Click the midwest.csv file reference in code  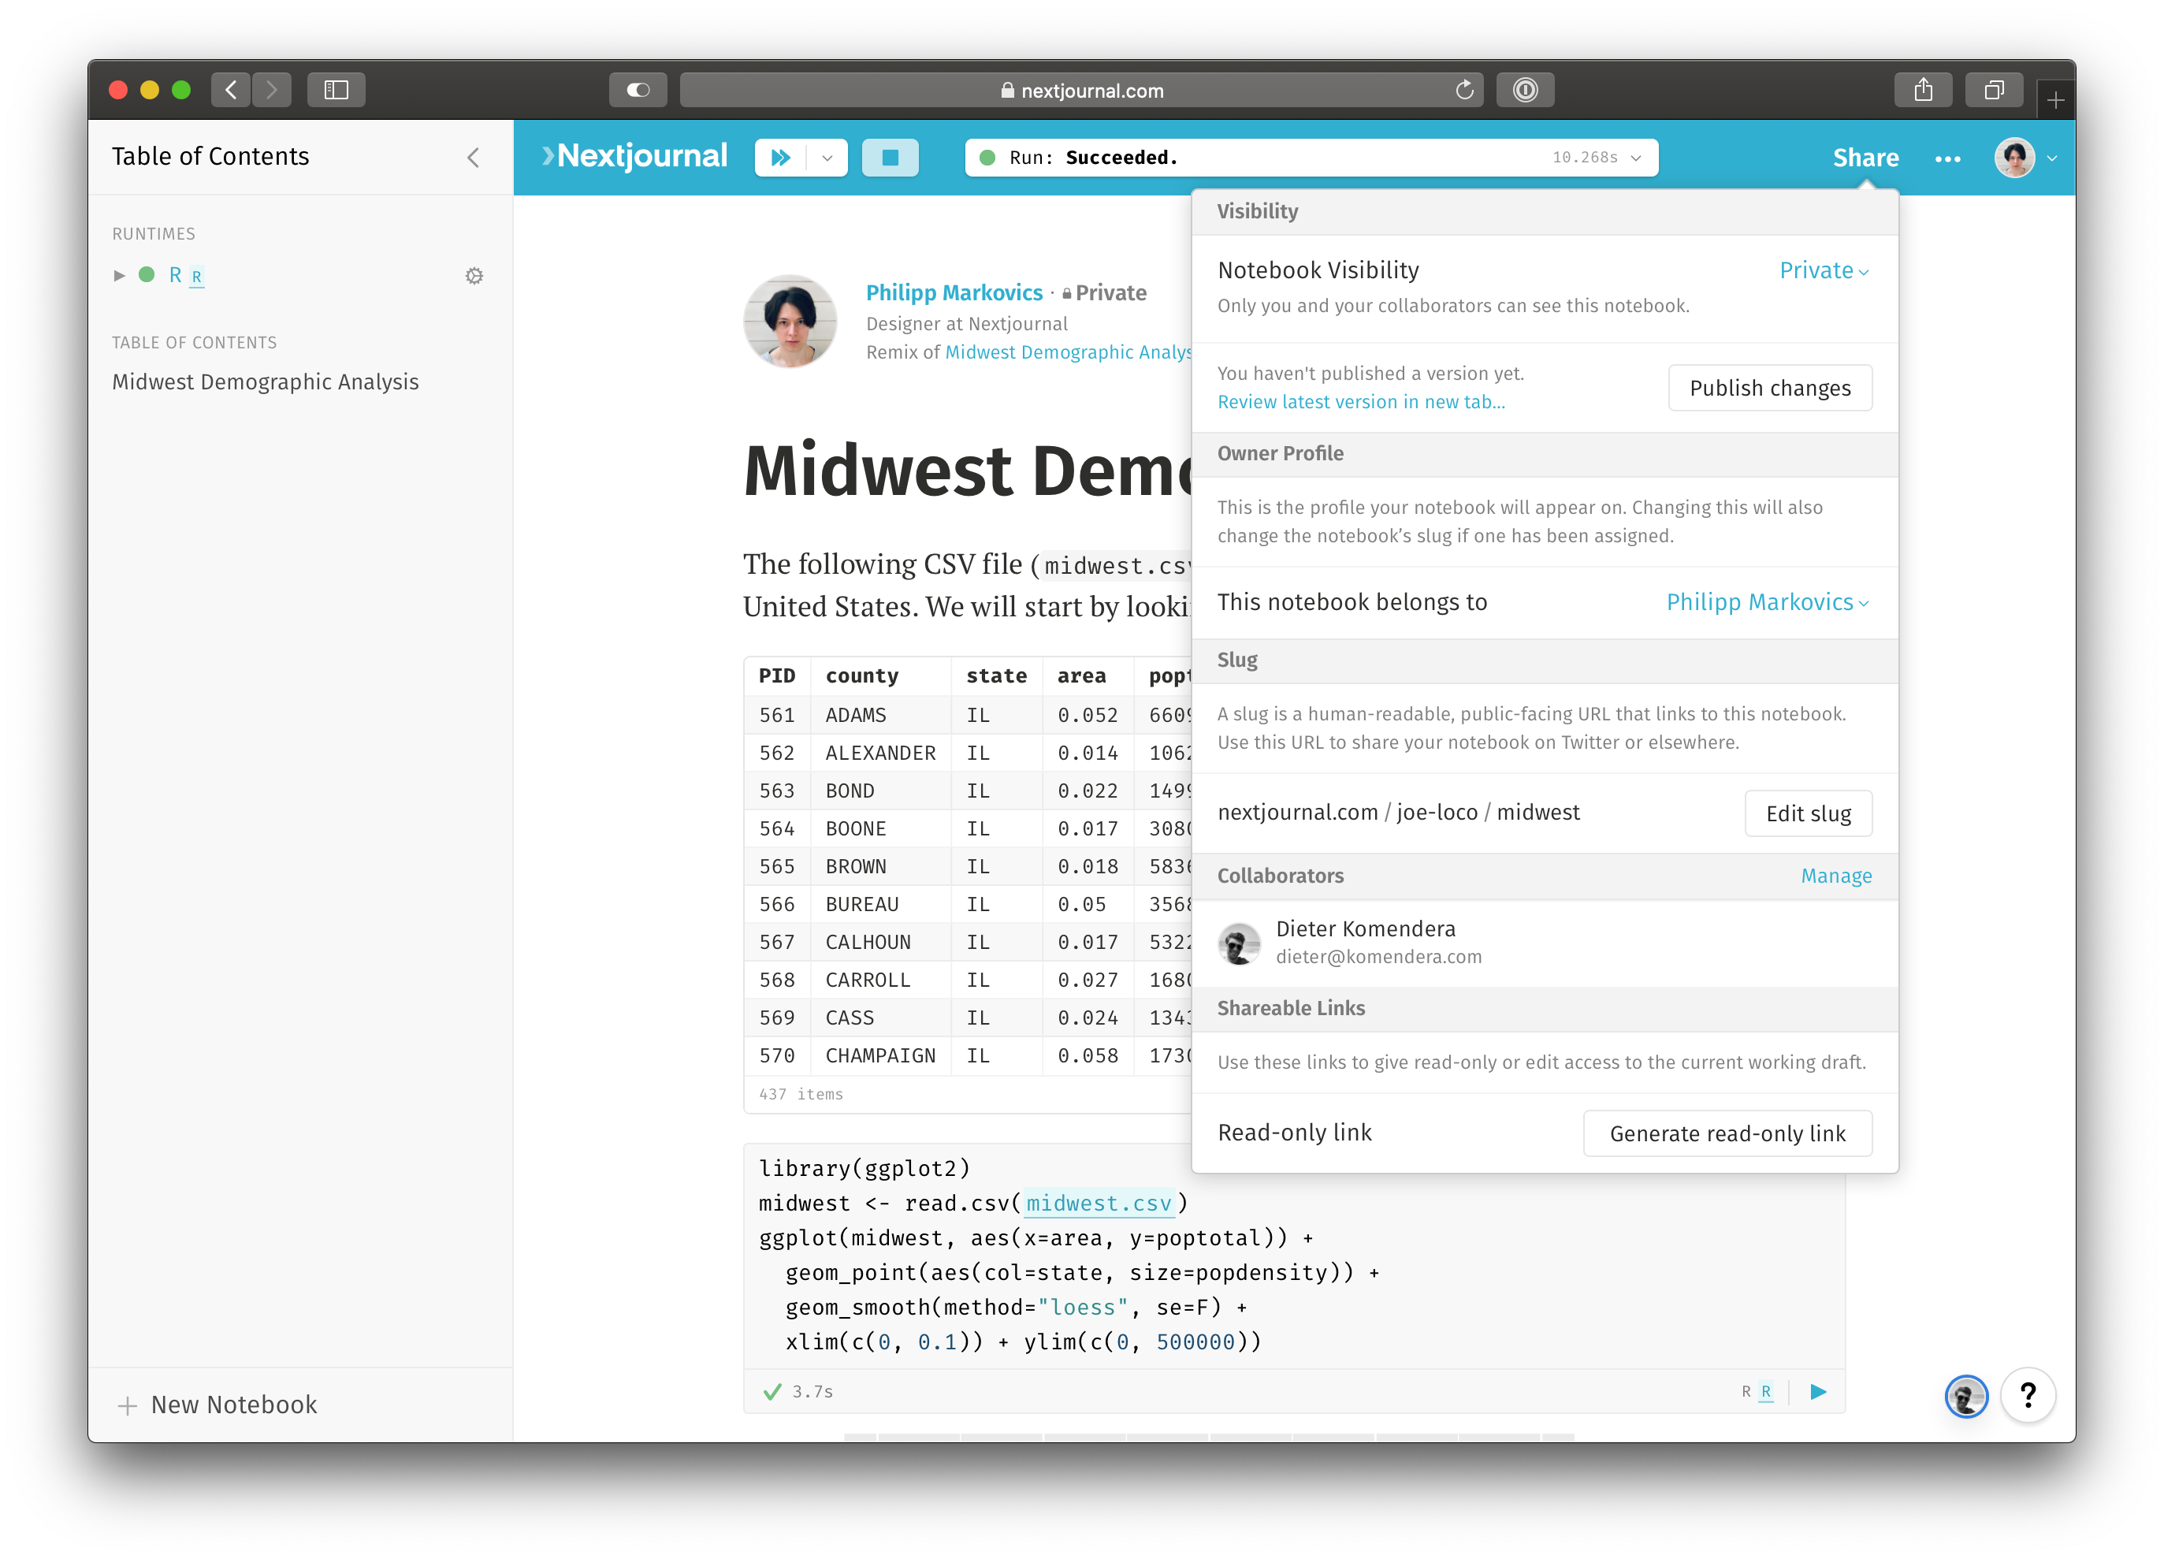(x=1099, y=1203)
